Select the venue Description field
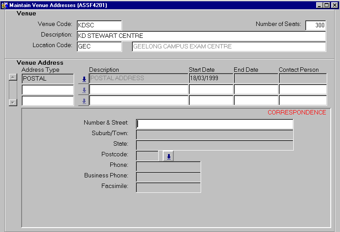This screenshot has height=232, width=340. click(x=201, y=36)
